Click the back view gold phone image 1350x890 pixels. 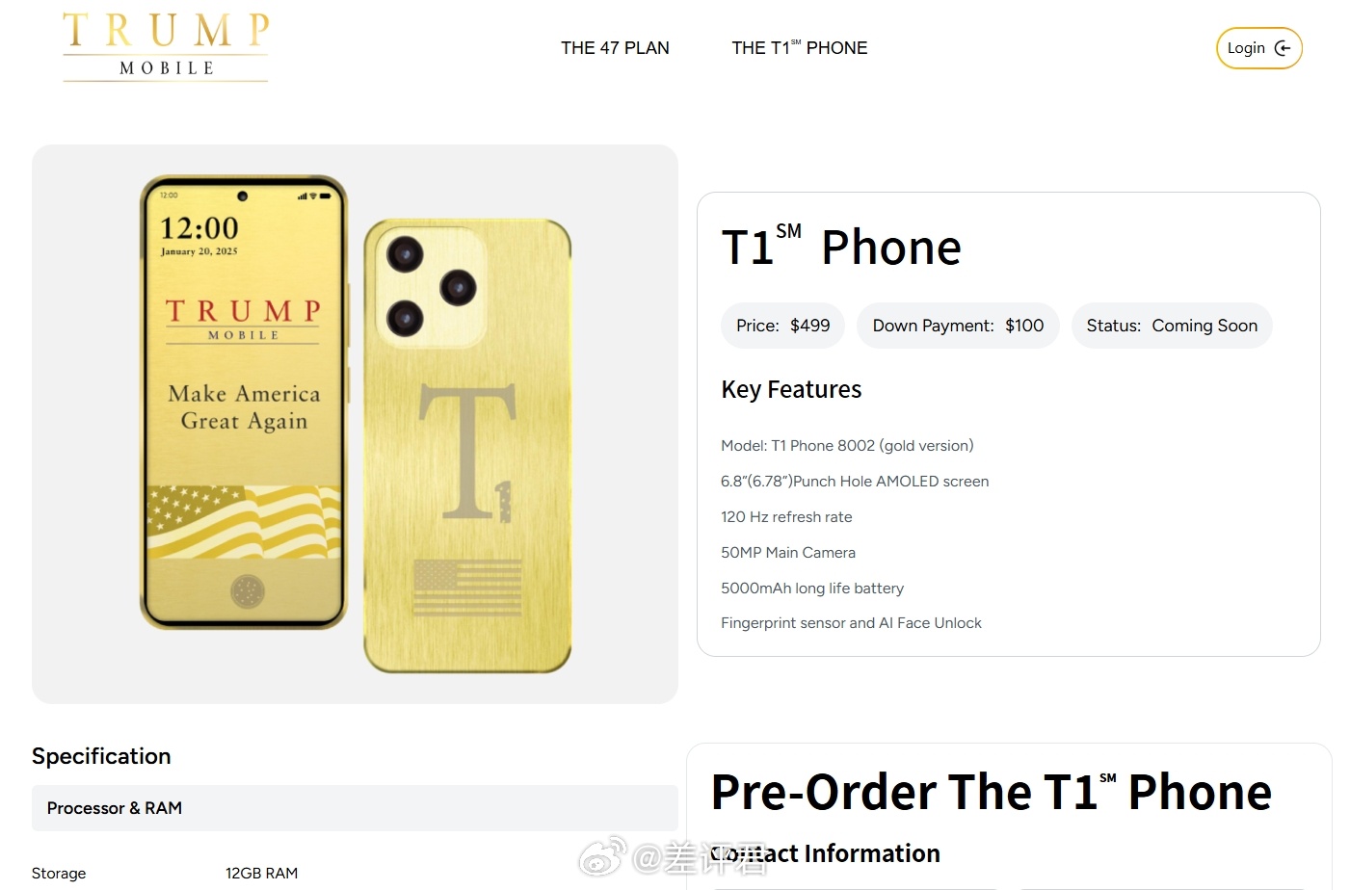coord(467,446)
